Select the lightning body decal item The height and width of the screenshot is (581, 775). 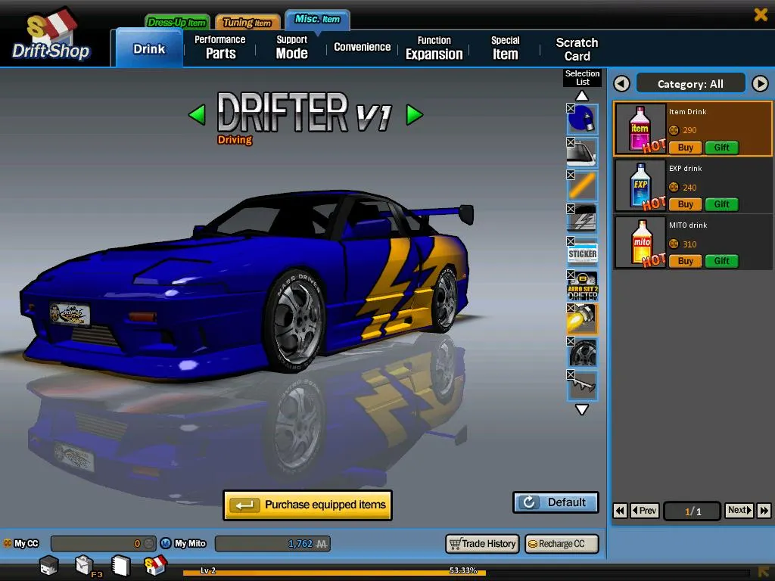coord(582,219)
